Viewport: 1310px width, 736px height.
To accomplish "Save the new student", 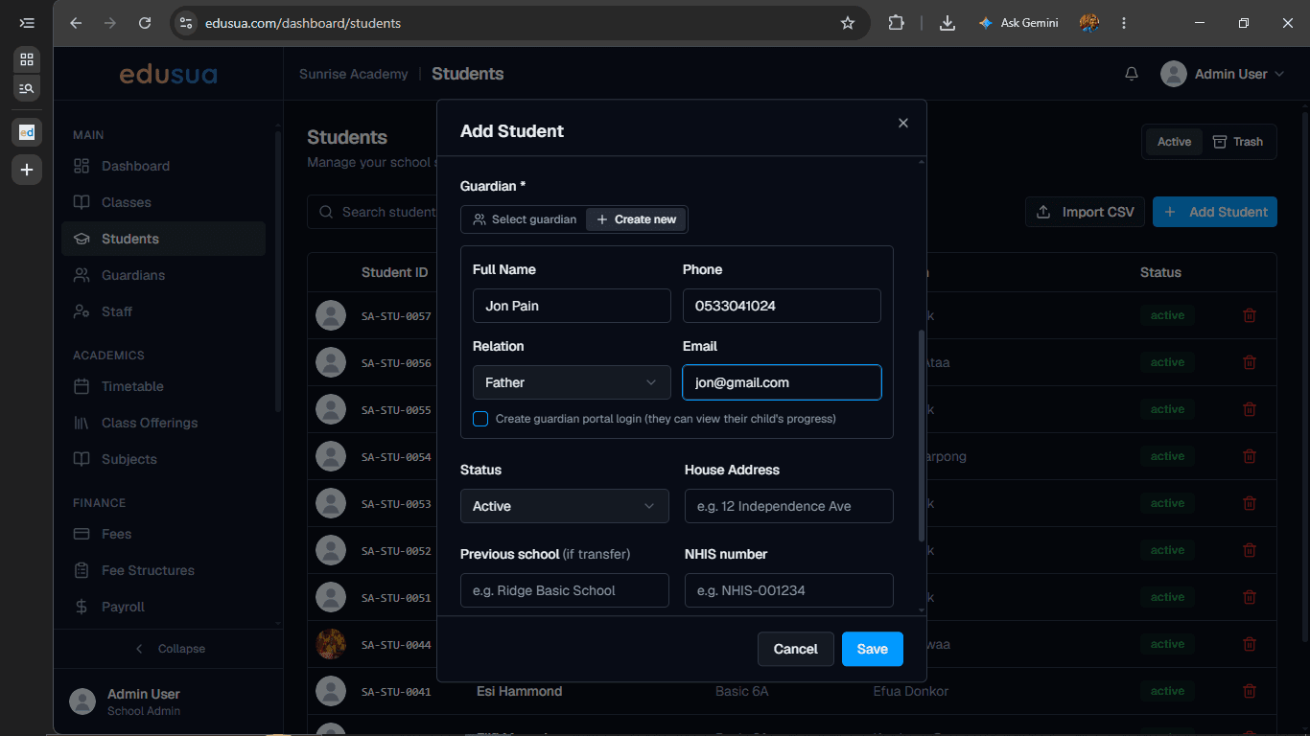I will 872,649.
